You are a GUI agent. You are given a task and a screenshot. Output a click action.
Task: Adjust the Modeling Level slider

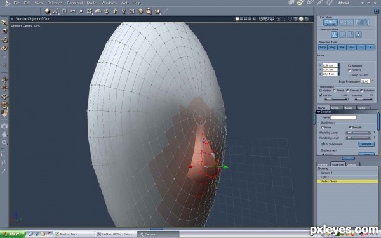[358, 133]
